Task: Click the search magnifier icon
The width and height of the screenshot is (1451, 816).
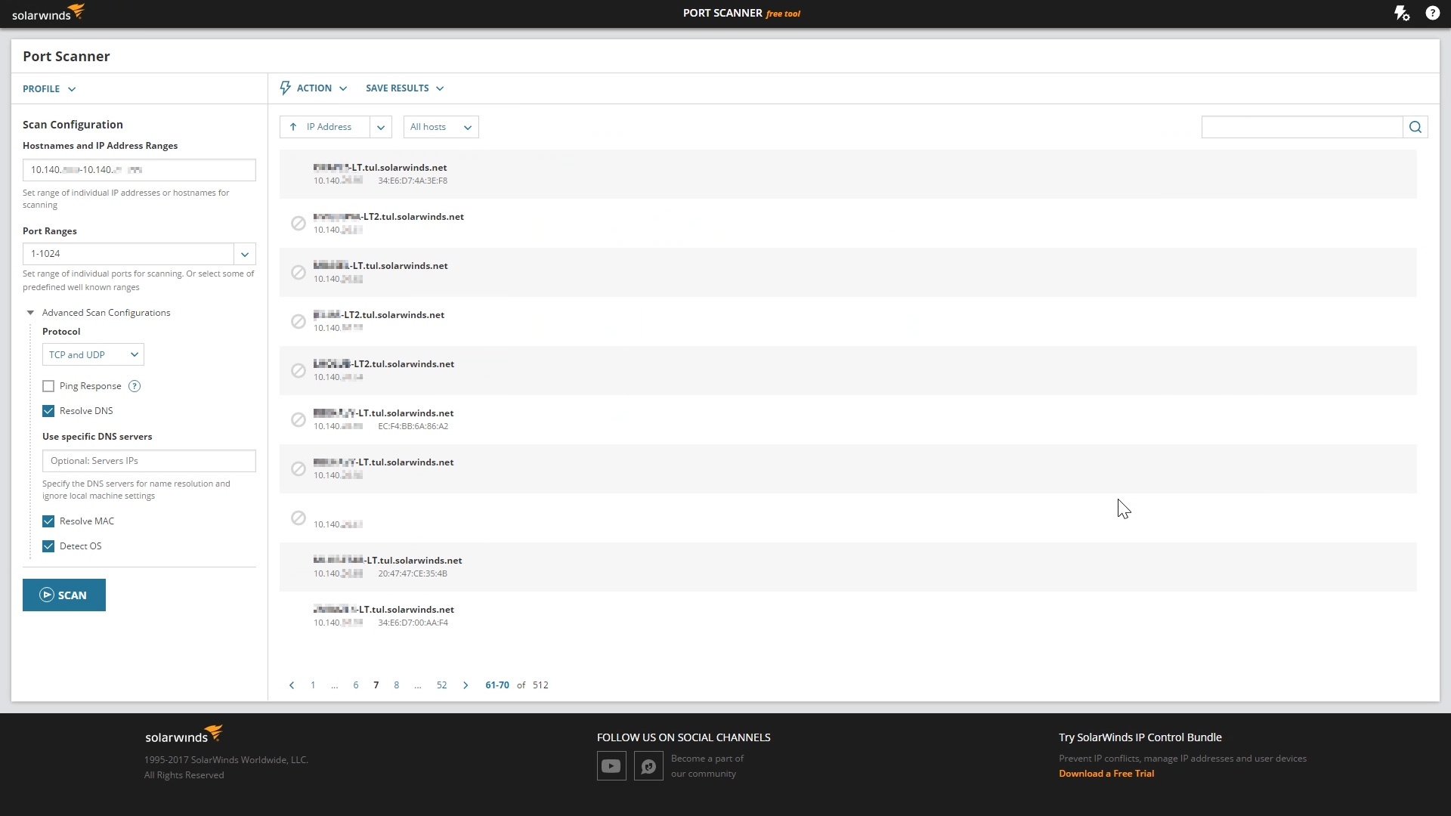Action: 1415,126
